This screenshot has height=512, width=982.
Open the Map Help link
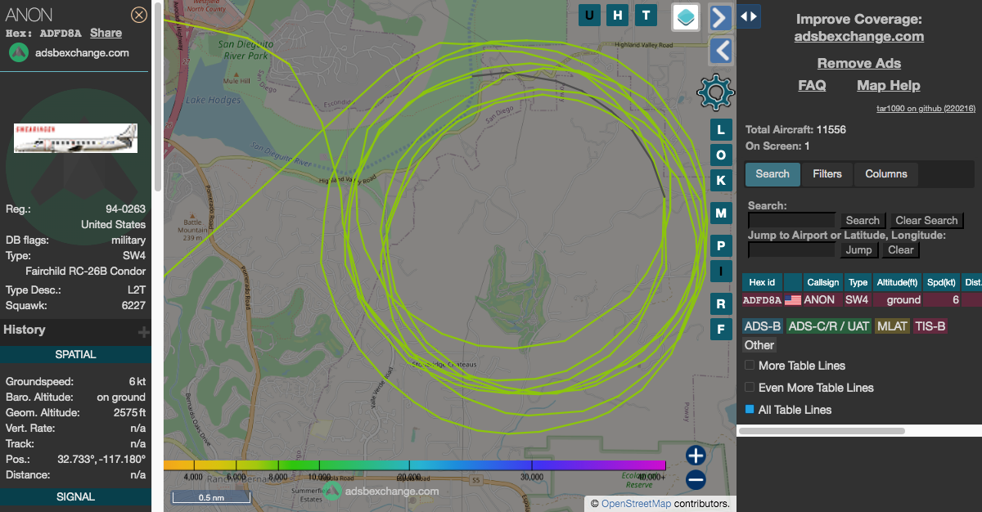pyautogui.click(x=889, y=85)
